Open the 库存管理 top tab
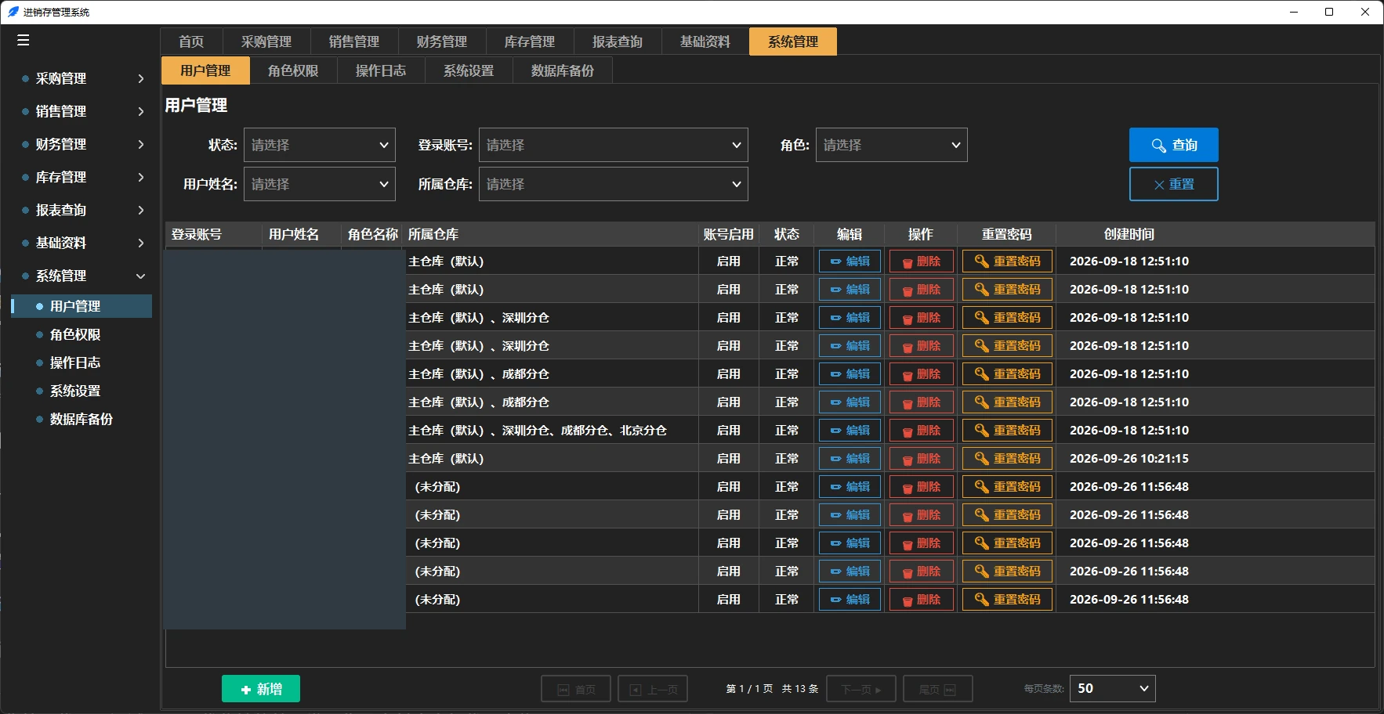This screenshot has height=714, width=1384. [530, 41]
